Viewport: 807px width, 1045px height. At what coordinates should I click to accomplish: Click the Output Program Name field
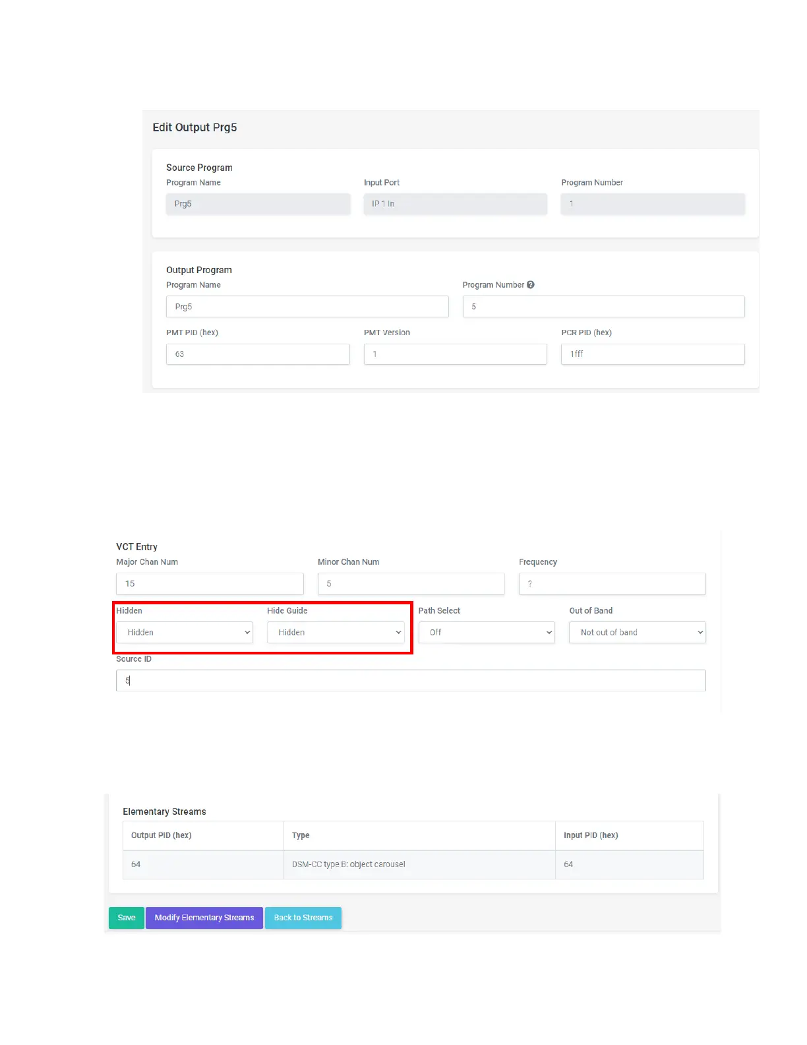(x=307, y=307)
